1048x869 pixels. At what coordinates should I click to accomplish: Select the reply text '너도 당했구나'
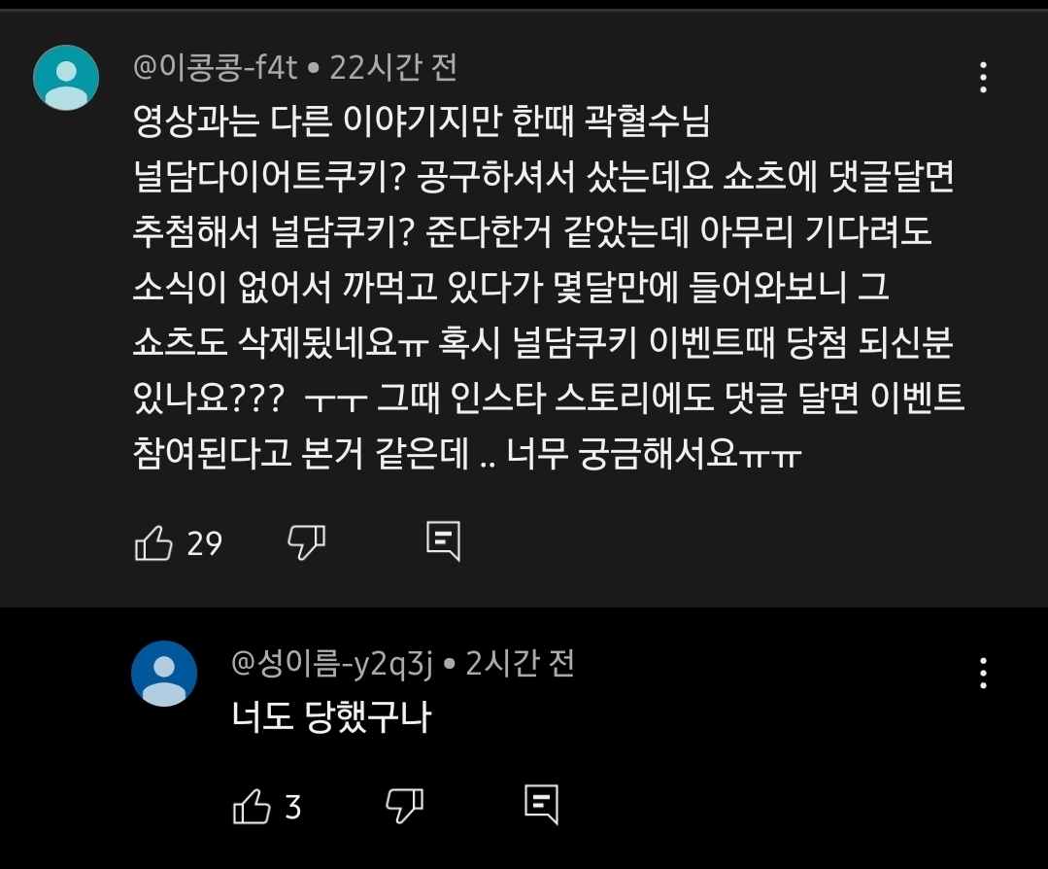331,717
